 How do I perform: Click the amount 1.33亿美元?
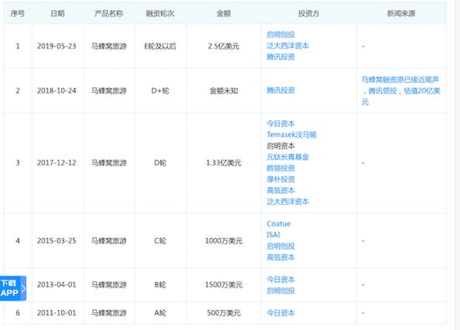pyautogui.click(x=224, y=163)
